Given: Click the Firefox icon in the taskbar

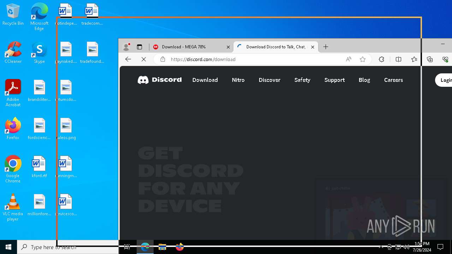Looking at the screenshot, I should (x=180, y=247).
